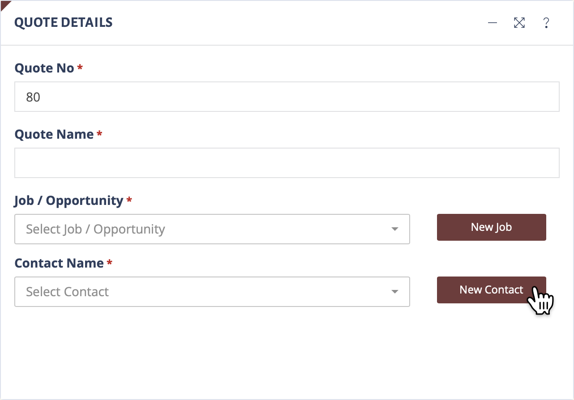The image size is (574, 400).
Task: Click the New Job button
Action: pos(491,227)
